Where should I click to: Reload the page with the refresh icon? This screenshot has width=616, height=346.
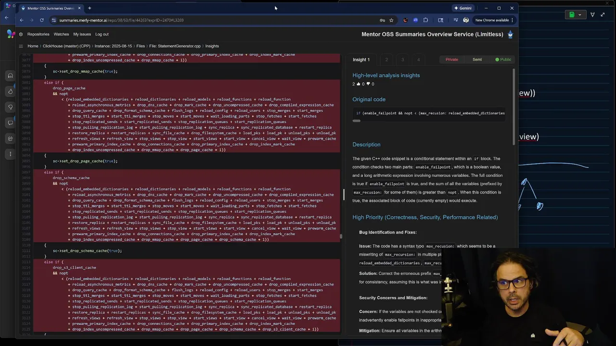[42, 20]
